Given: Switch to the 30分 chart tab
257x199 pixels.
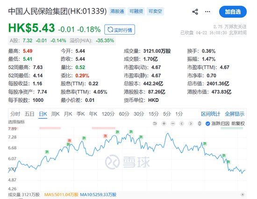Looking at the screenshot, I should click(139, 114).
